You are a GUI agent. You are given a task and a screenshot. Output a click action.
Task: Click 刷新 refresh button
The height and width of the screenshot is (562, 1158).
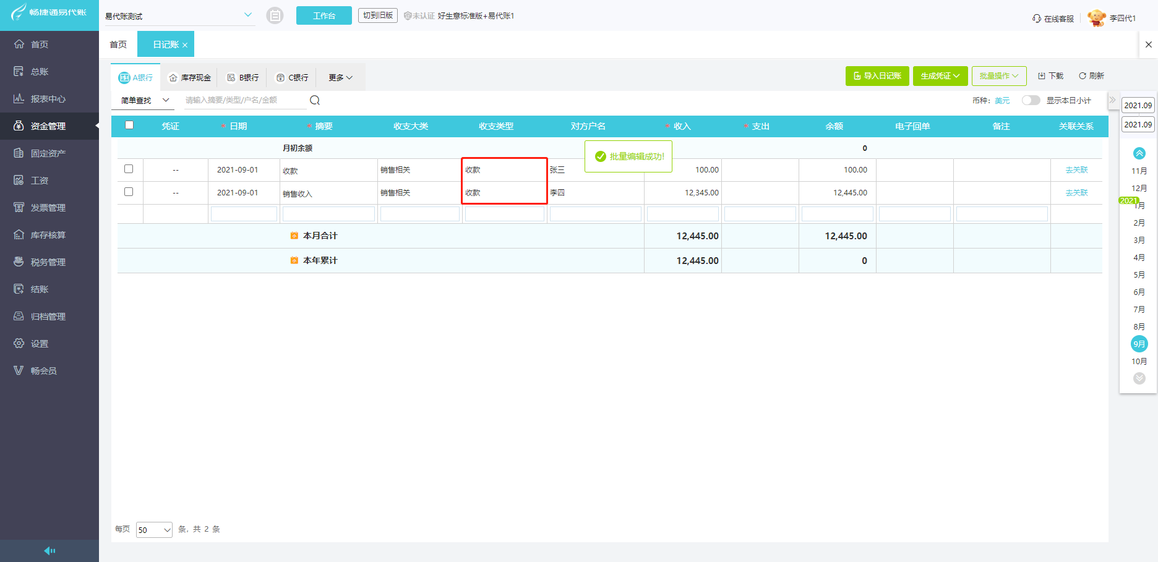pos(1092,76)
